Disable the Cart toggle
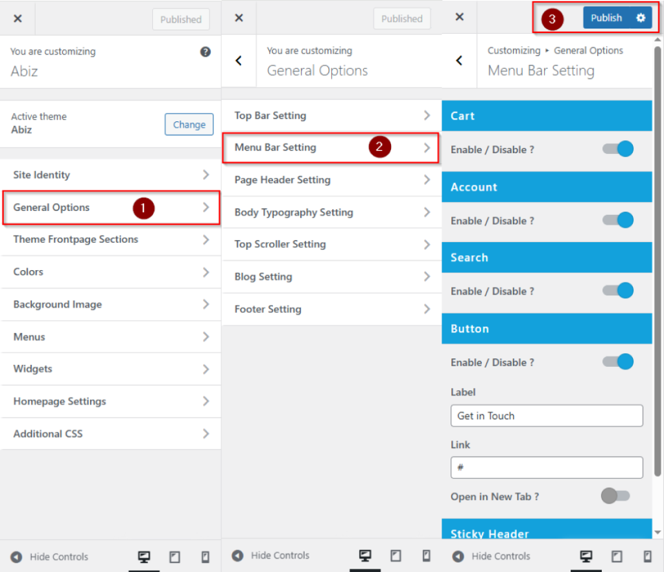The width and height of the screenshot is (664, 572). (618, 149)
